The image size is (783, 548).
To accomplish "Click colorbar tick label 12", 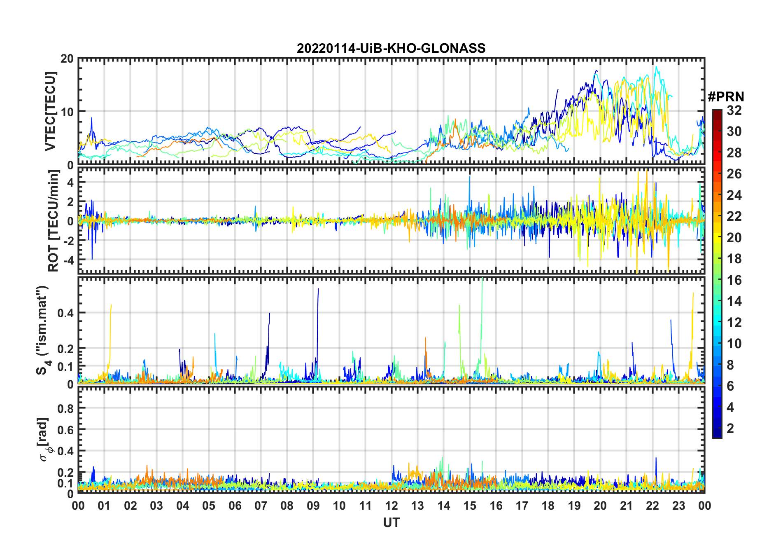I will coord(734,323).
